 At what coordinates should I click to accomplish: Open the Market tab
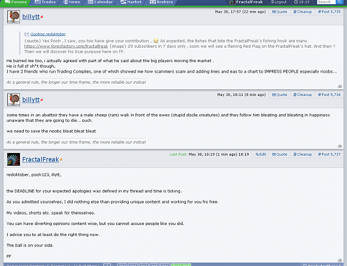(x=131, y=2)
